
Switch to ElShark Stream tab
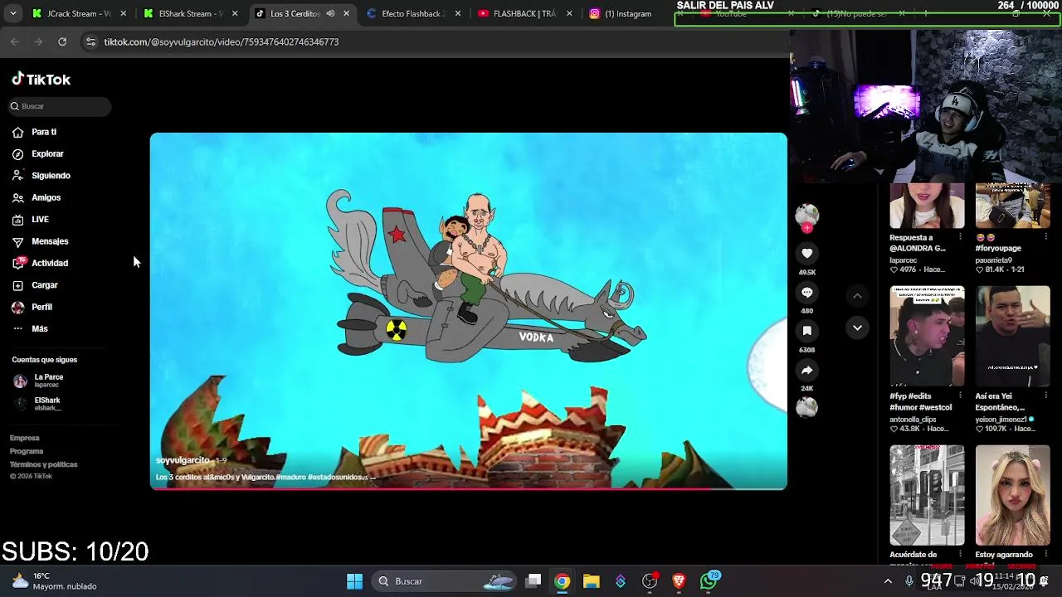191,13
